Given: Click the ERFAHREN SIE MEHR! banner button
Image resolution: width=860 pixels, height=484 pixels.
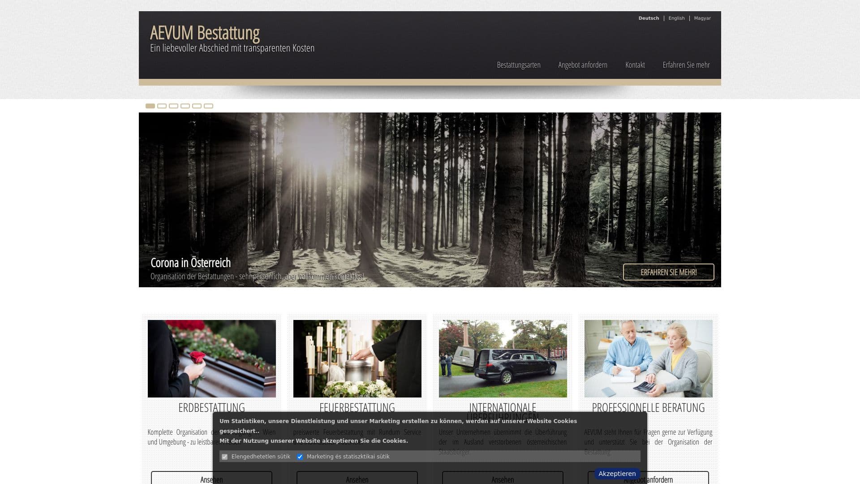Looking at the screenshot, I should pyautogui.click(x=668, y=272).
